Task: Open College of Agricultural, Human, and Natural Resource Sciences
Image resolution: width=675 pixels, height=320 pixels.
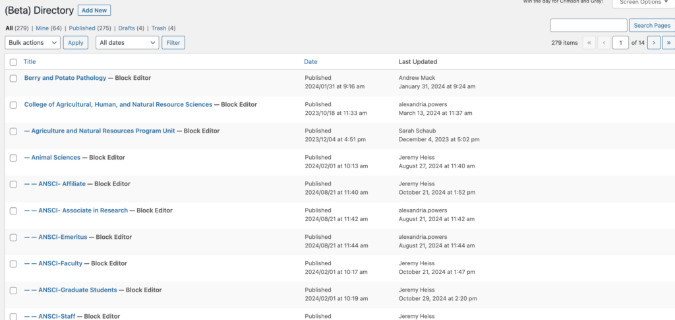Action: pos(118,104)
